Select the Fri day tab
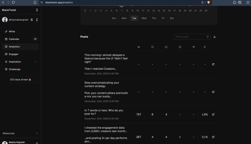The width and height of the screenshot is (251, 144). point(163,18)
